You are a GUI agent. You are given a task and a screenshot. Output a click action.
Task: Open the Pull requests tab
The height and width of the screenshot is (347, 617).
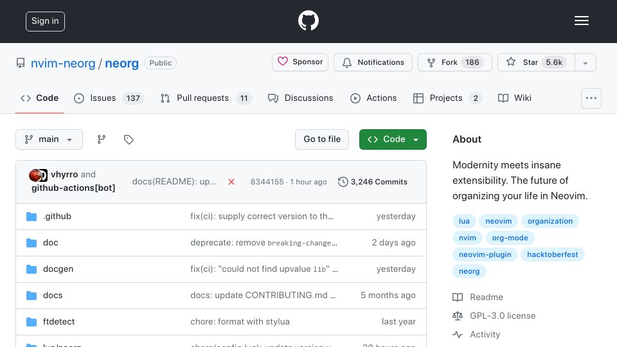tap(206, 98)
